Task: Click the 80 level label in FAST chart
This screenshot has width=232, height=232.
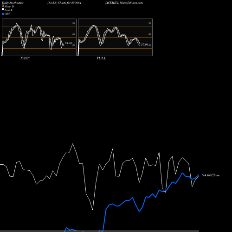Action: [74, 23]
